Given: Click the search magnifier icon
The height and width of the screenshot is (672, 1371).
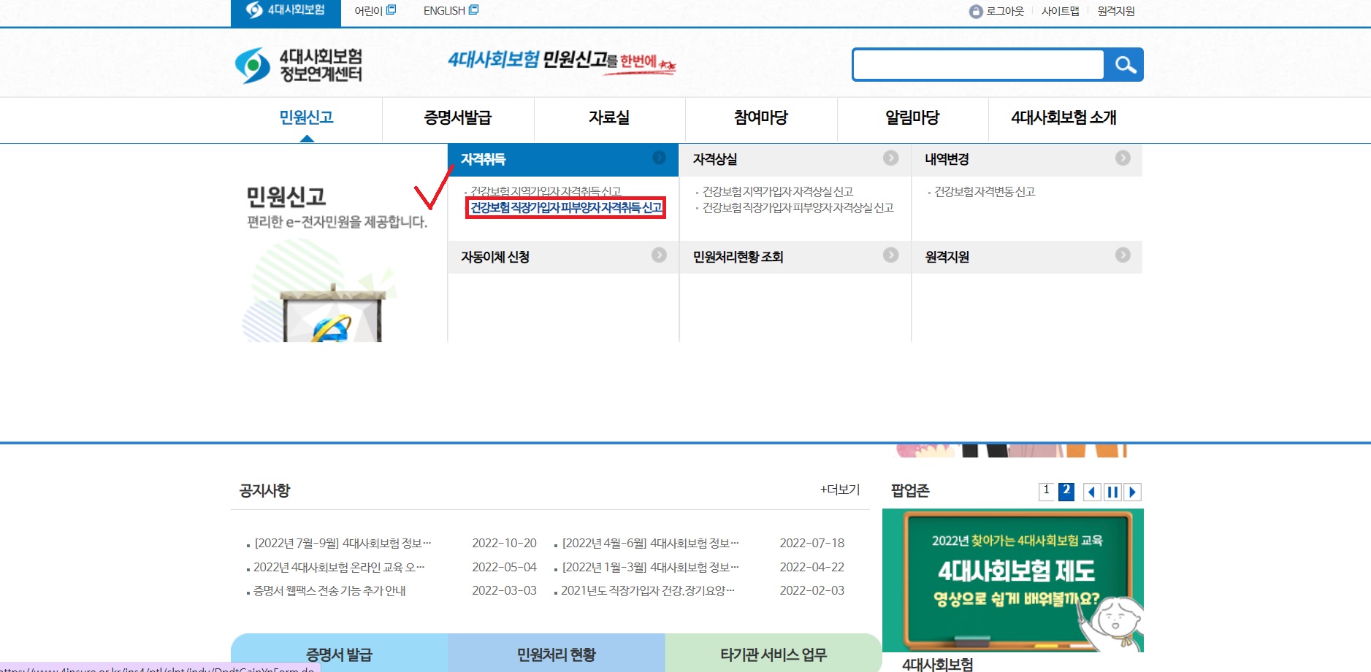Looking at the screenshot, I should point(1125,64).
